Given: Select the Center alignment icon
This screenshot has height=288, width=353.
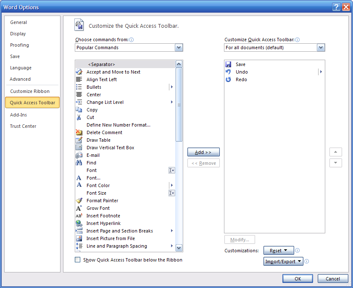Looking at the screenshot, I should [x=79, y=95].
